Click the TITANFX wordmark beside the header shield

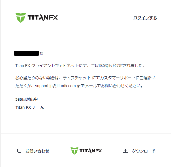point(43,17)
